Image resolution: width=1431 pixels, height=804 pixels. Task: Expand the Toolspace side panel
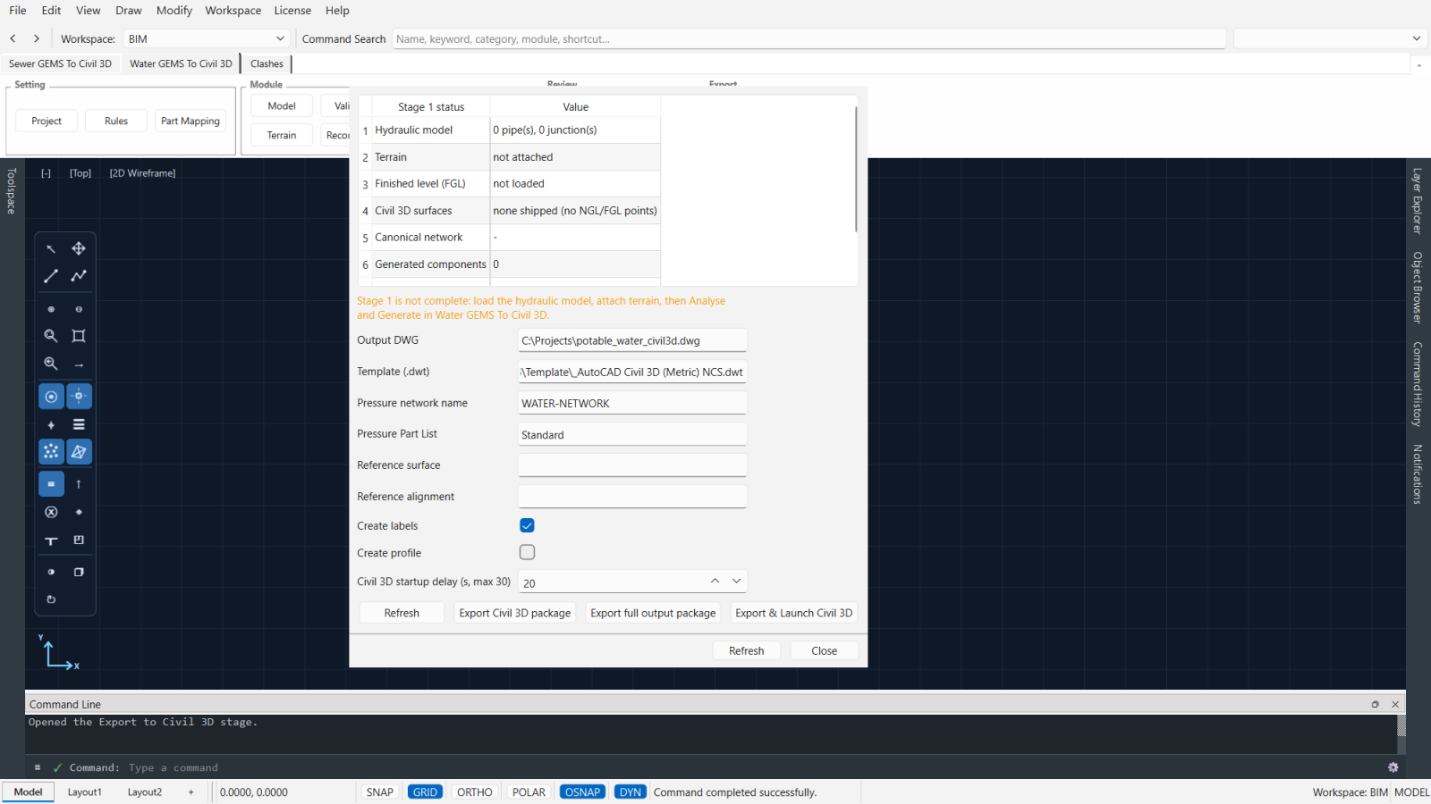(x=12, y=191)
